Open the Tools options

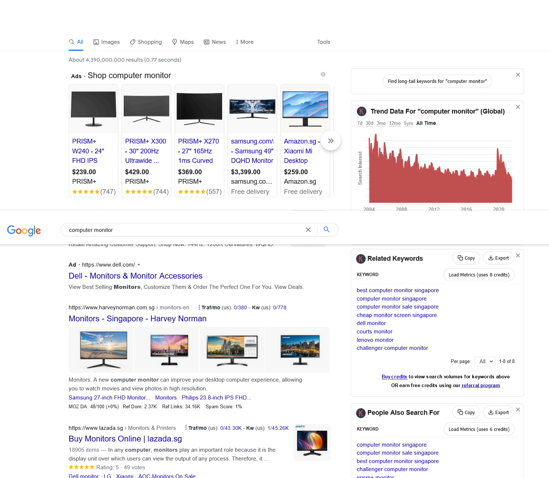click(324, 42)
